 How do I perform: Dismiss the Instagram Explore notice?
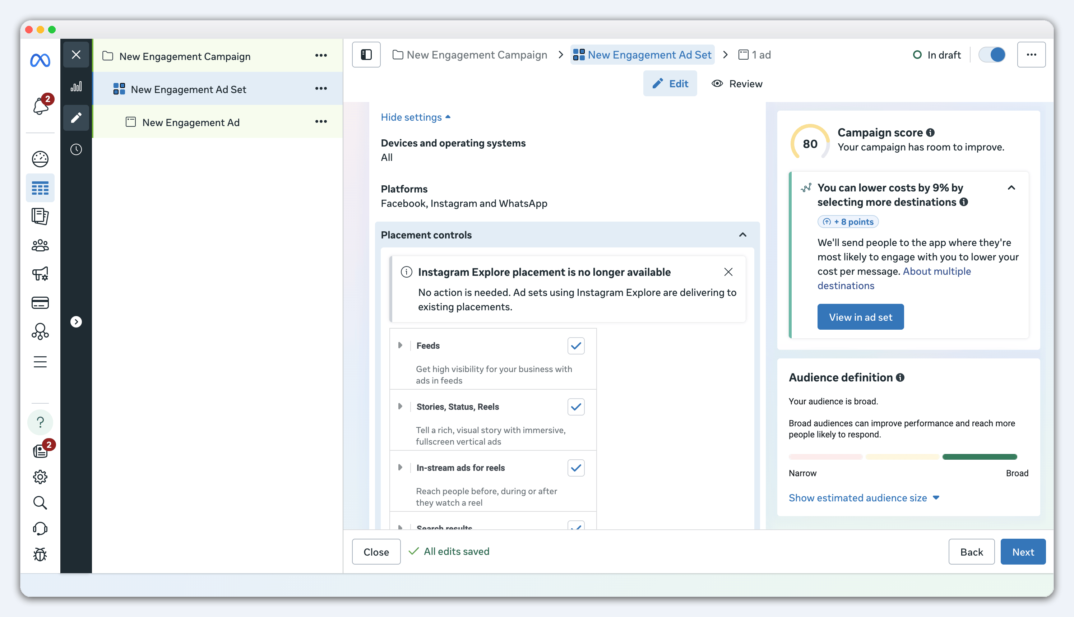pos(728,272)
